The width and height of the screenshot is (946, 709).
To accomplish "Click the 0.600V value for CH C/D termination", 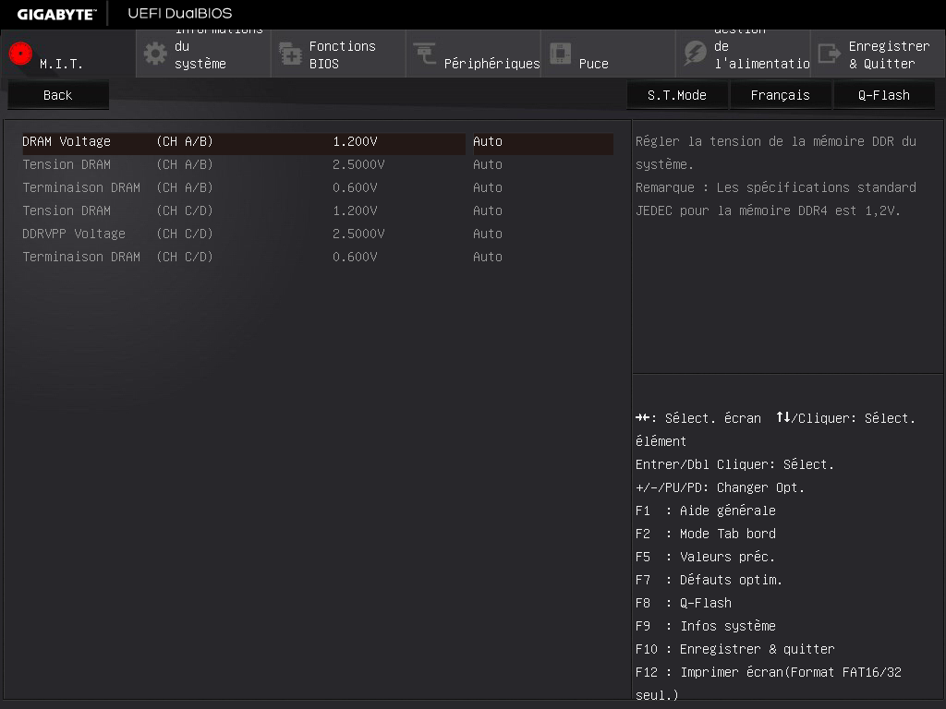I will (355, 257).
